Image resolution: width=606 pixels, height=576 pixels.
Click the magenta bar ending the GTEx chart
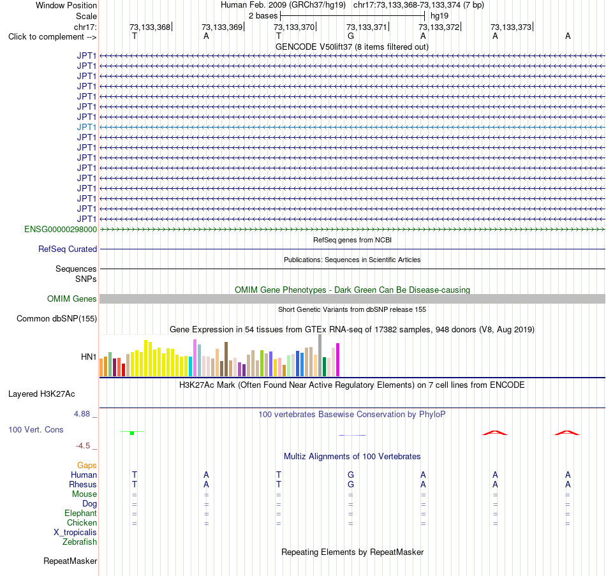point(338,360)
